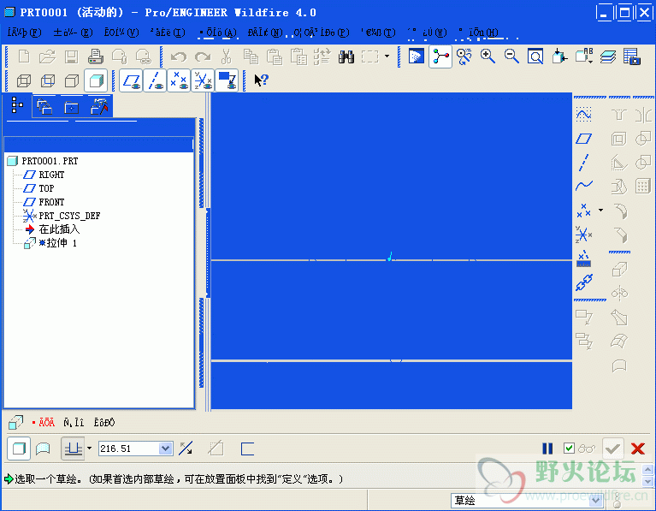Image resolution: width=656 pixels, height=511 pixels.
Task: Select the No Hidden display icon
Action: (72, 80)
